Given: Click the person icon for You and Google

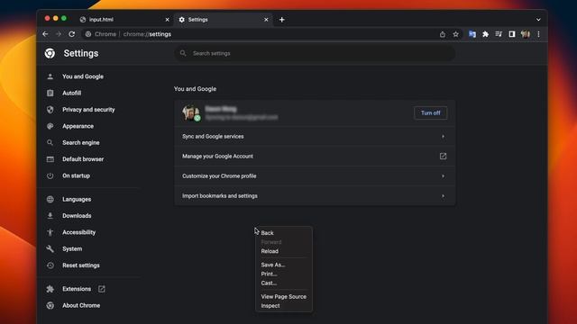Looking at the screenshot, I should tap(50, 76).
